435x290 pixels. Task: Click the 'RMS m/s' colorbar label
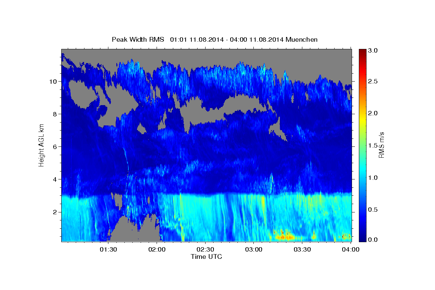pyautogui.click(x=381, y=145)
